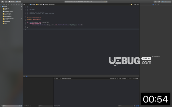This screenshot has width=172, height=107.
Task: Show the File inspector
Action: pos(153,5)
